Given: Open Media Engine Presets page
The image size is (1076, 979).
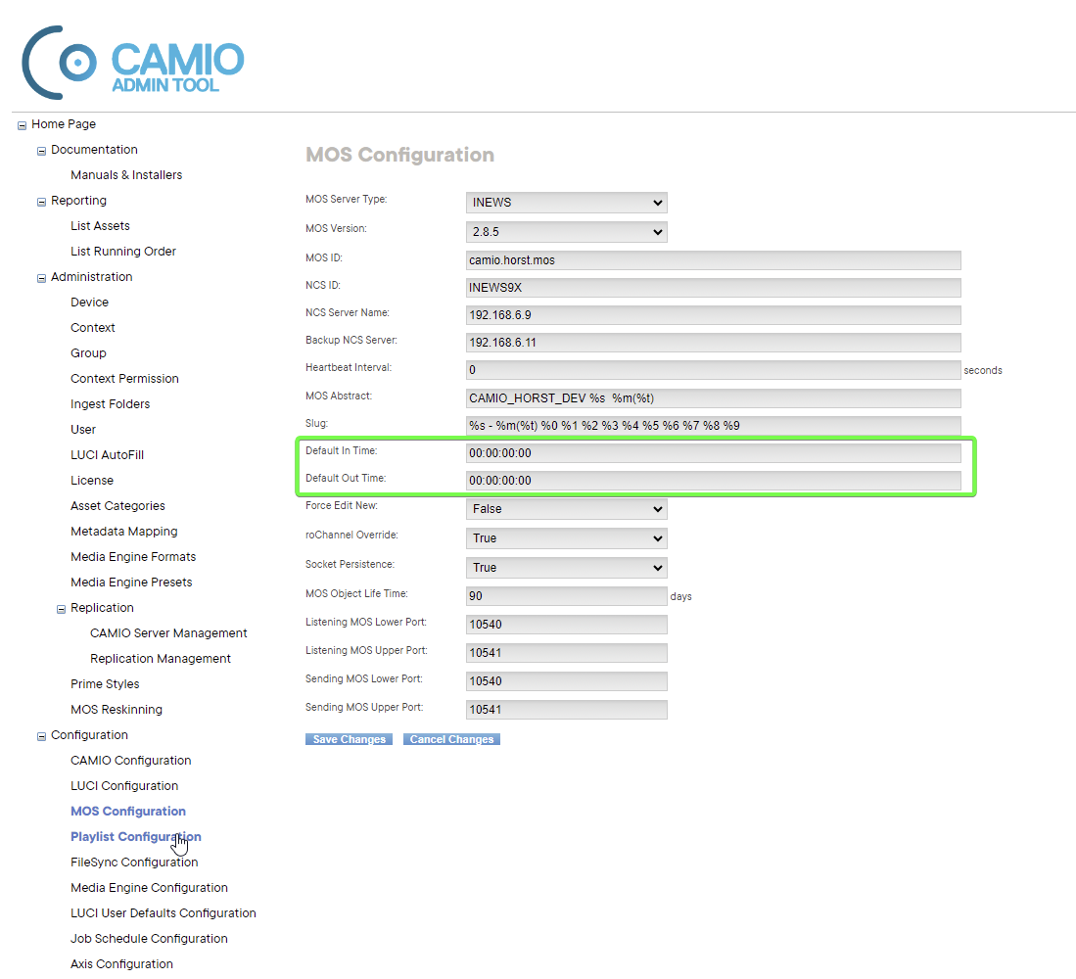Looking at the screenshot, I should (132, 582).
